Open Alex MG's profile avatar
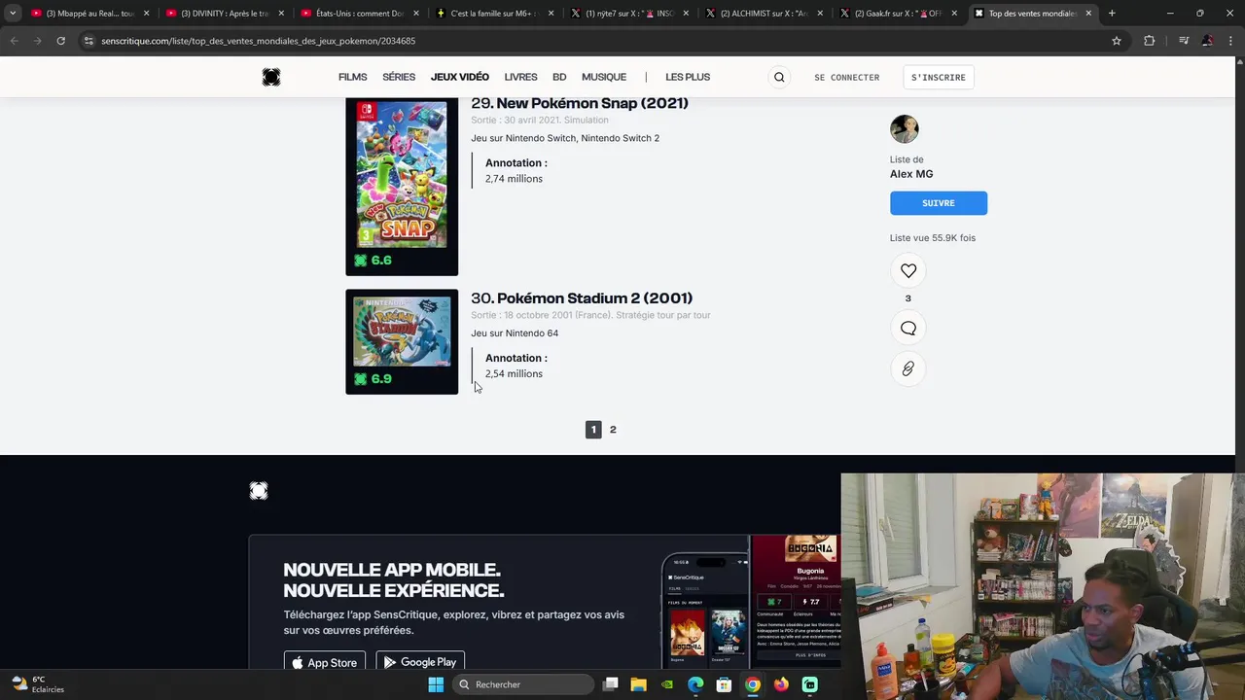The height and width of the screenshot is (700, 1245). click(x=905, y=129)
